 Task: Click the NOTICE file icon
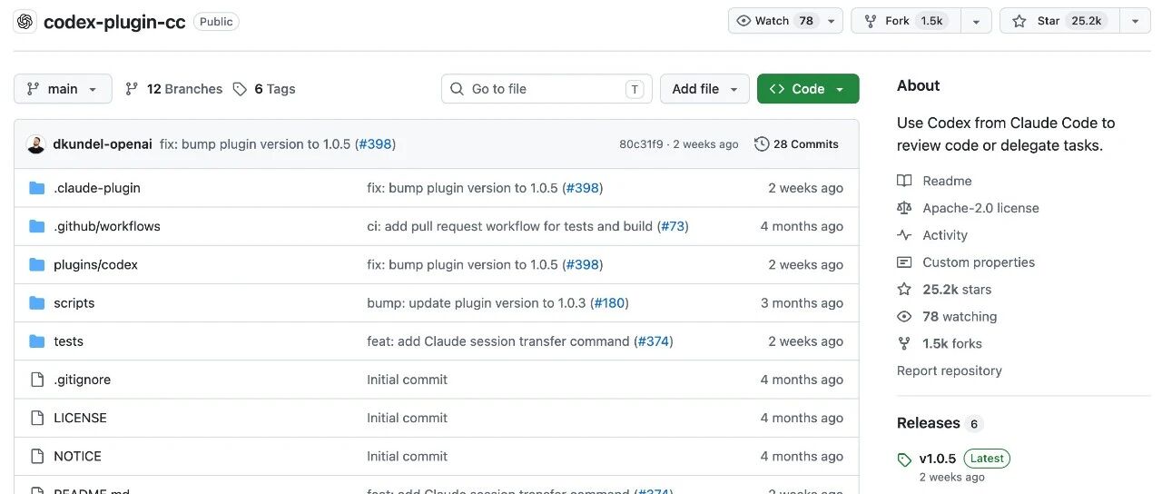37,456
